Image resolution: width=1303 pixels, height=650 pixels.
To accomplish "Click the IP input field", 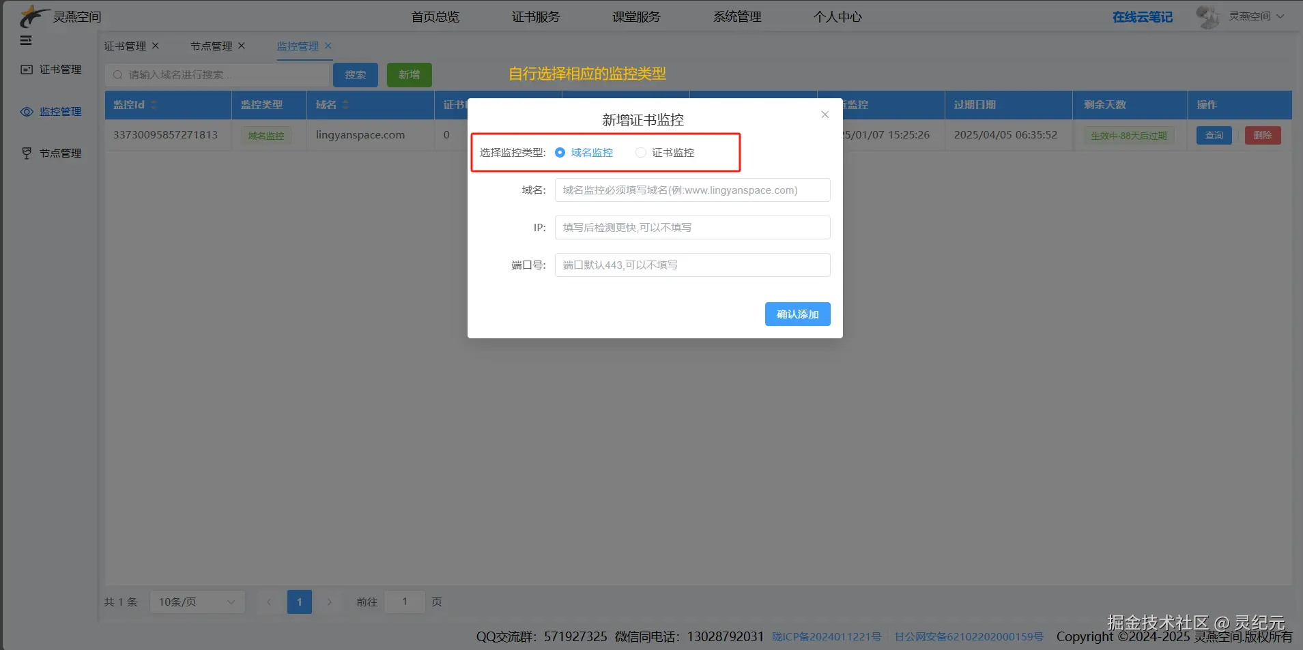I will pyautogui.click(x=693, y=228).
